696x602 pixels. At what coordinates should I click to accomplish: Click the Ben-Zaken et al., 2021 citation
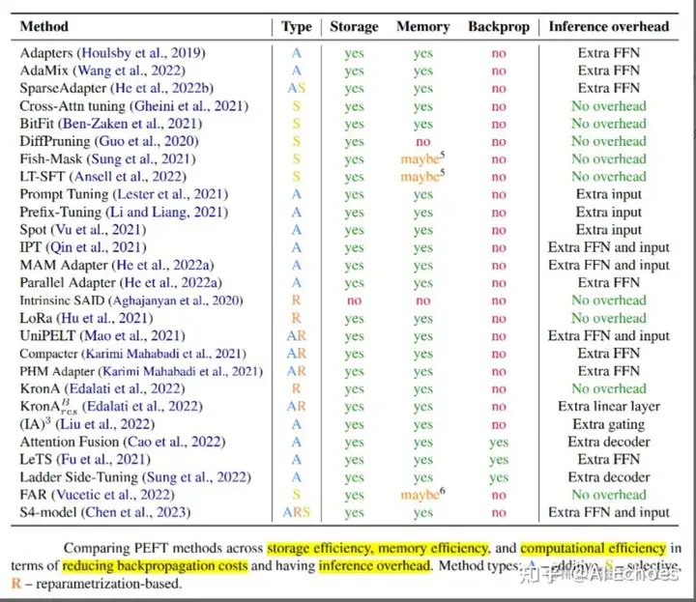tap(130, 124)
